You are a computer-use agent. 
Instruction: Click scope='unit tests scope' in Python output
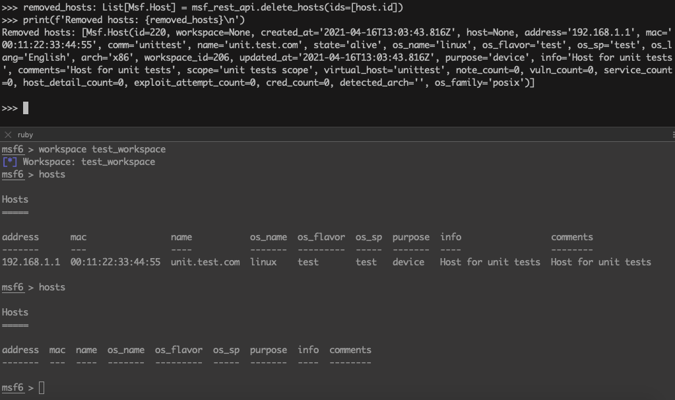coord(249,70)
